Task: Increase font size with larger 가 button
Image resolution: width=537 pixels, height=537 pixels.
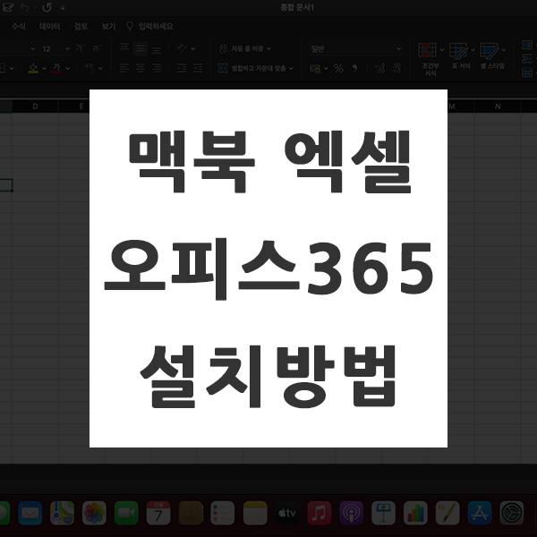Action: coord(81,48)
